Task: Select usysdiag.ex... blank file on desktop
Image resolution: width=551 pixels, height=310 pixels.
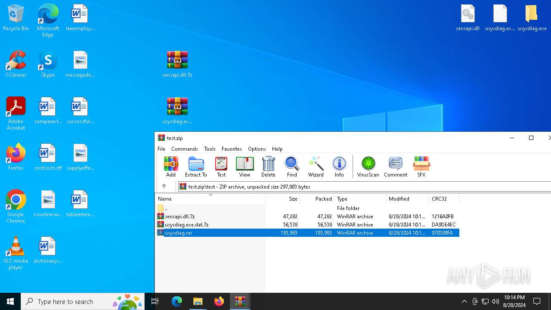Action: pos(500,18)
